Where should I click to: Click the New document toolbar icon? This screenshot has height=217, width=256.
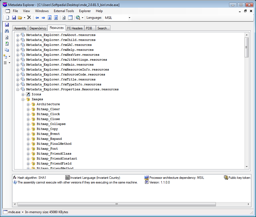(7, 18)
